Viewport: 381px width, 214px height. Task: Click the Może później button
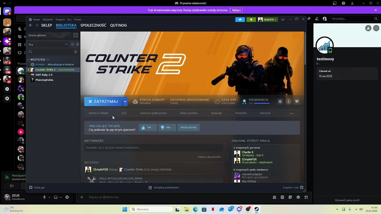[x=188, y=128]
